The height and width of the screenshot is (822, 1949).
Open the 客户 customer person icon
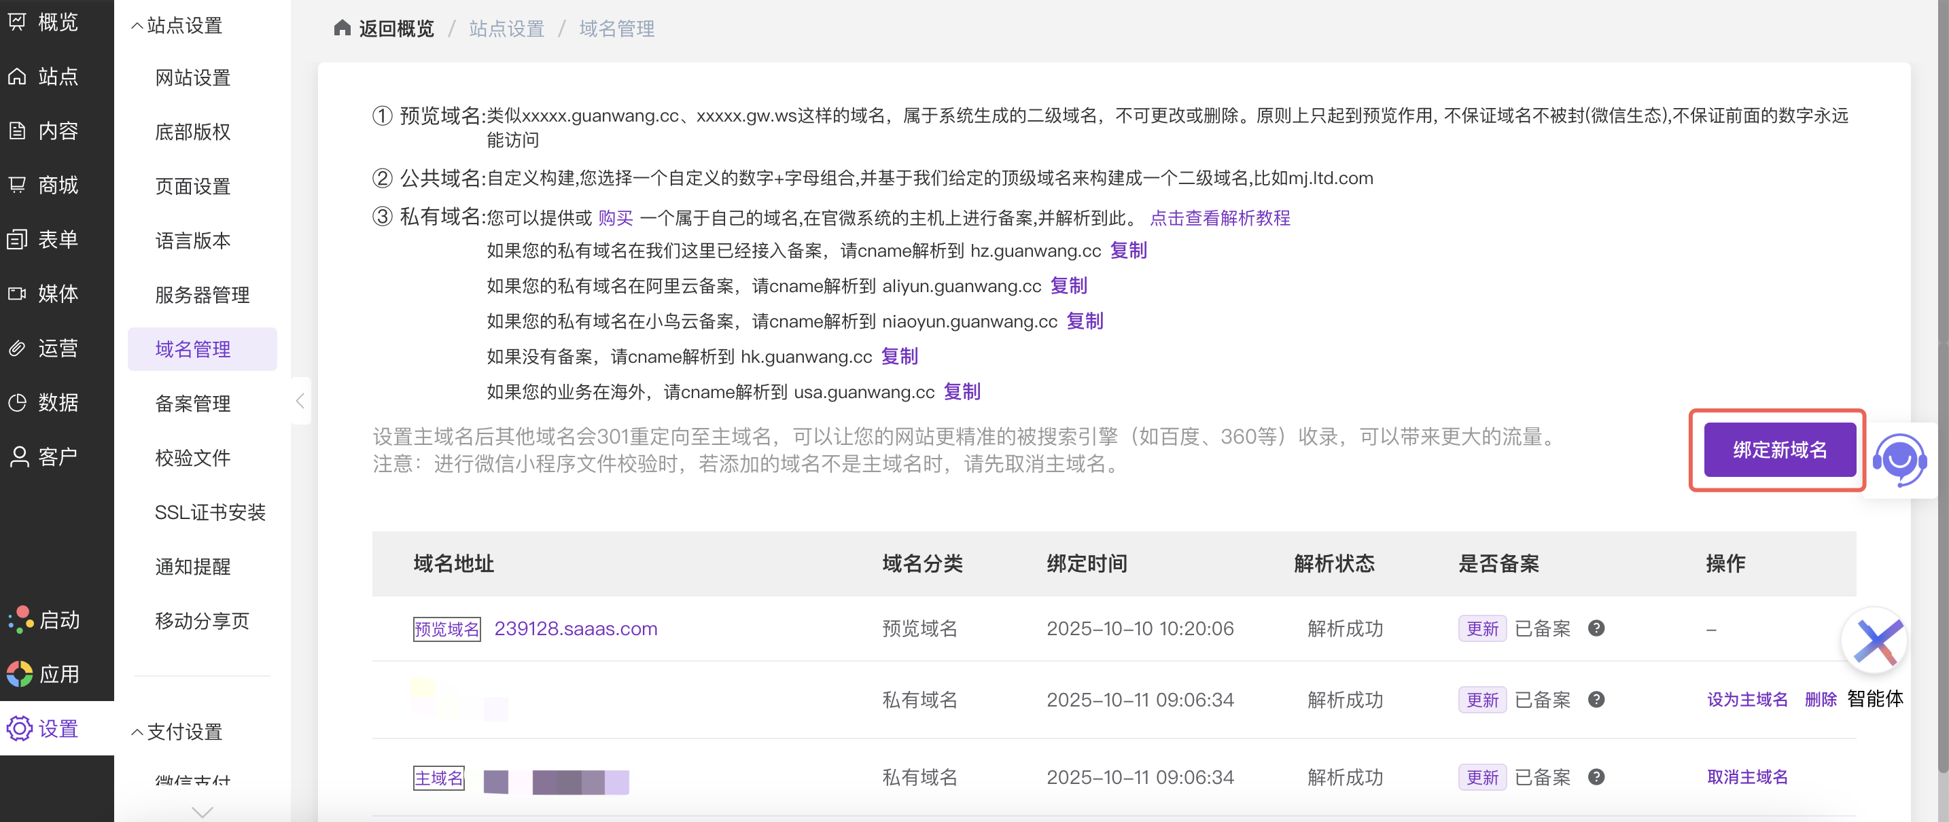point(18,457)
